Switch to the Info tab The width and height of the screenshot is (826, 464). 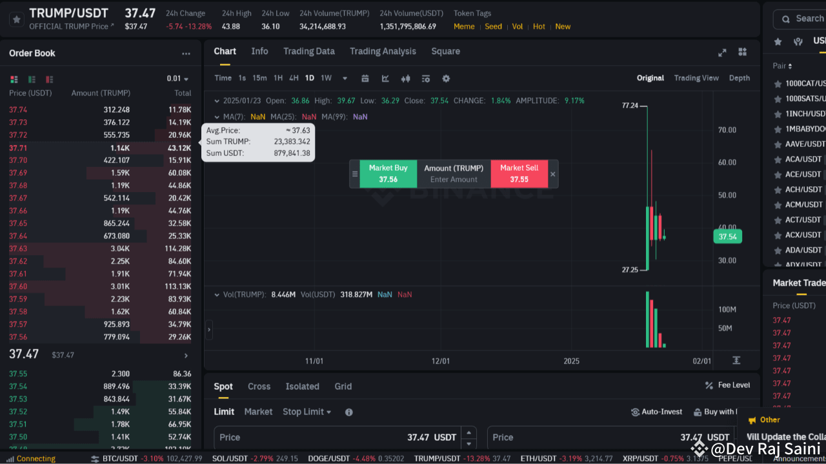point(259,51)
